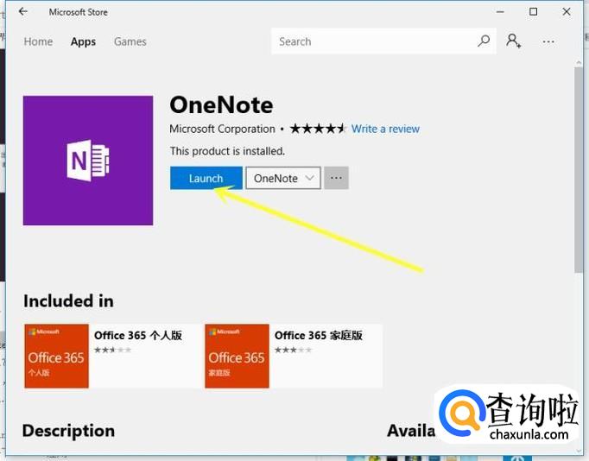Open more options beside the OneNote dropdown

tap(336, 178)
